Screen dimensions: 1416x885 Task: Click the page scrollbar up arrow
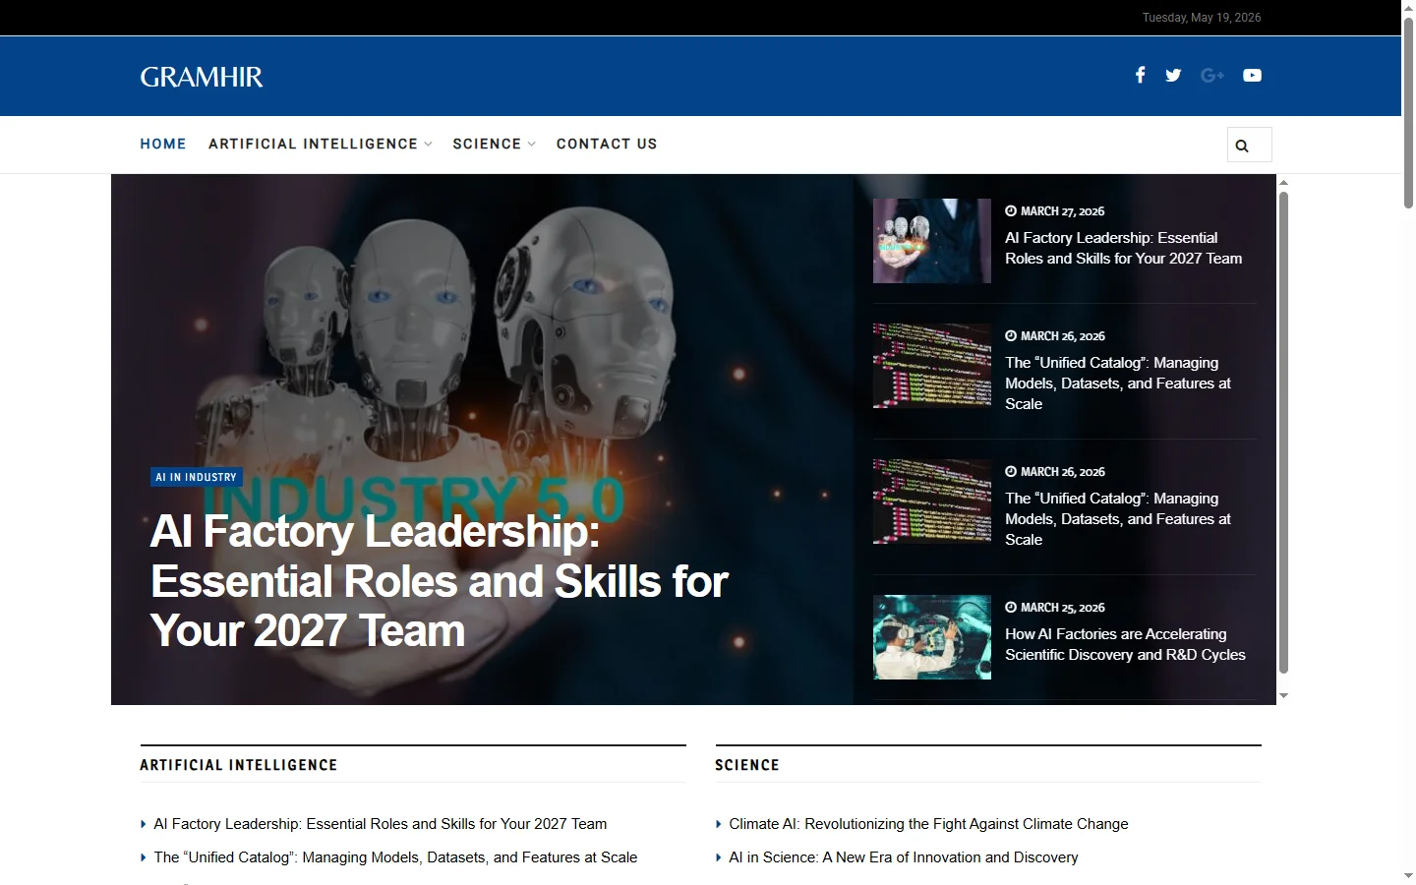tap(1408, 7)
